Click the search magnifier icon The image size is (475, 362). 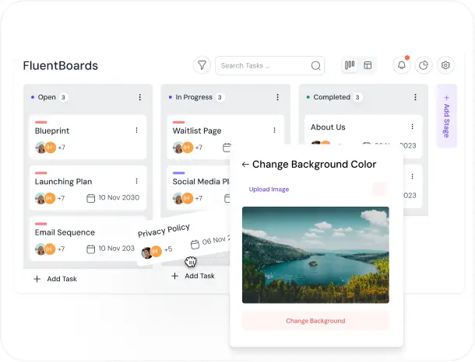316,66
